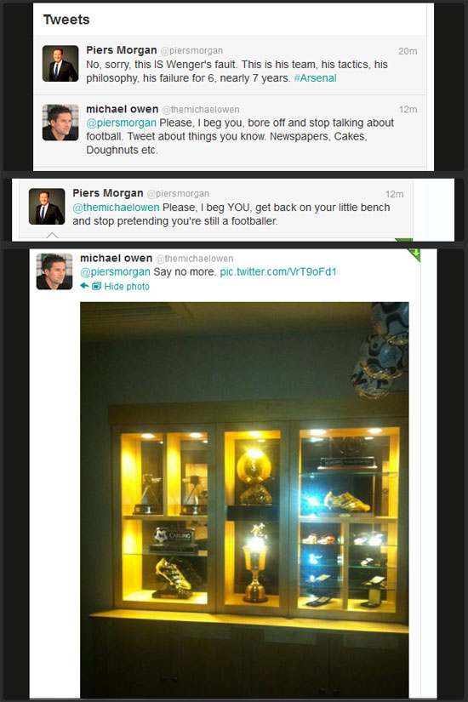Click the green corner ribbon on Owen's photo tweet
This screenshot has height=702, width=468.
point(414,254)
